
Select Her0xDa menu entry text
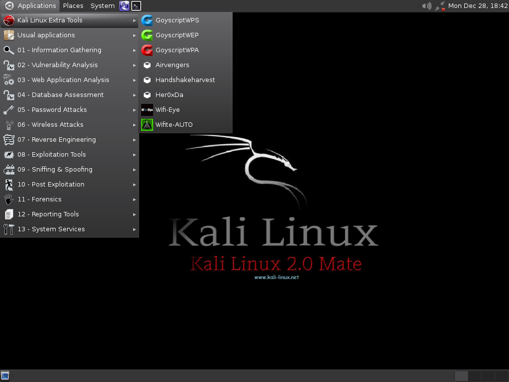pyautogui.click(x=170, y=95)
